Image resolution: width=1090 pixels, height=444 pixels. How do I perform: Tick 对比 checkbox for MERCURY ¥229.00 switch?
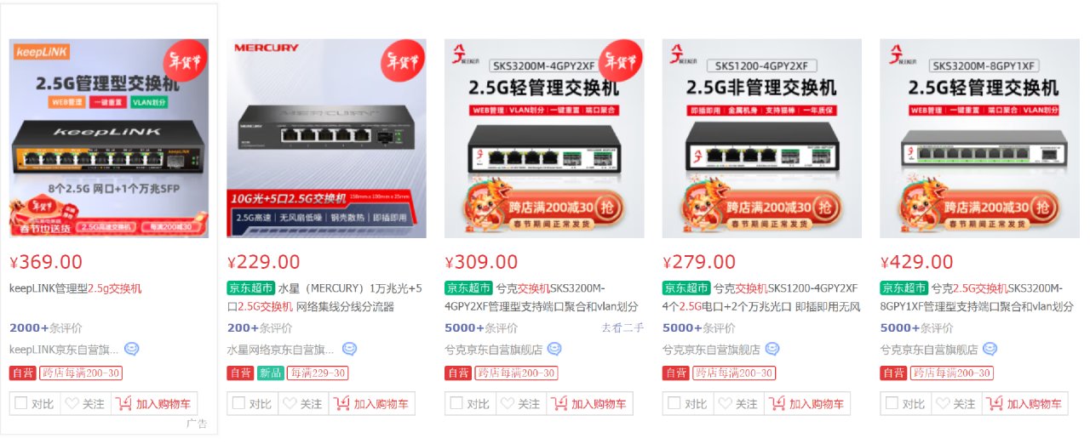[x=239, y=403]
